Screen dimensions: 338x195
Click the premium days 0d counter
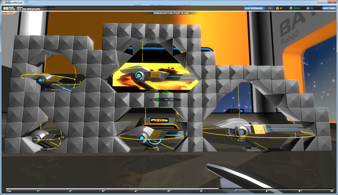click(270, 8)
